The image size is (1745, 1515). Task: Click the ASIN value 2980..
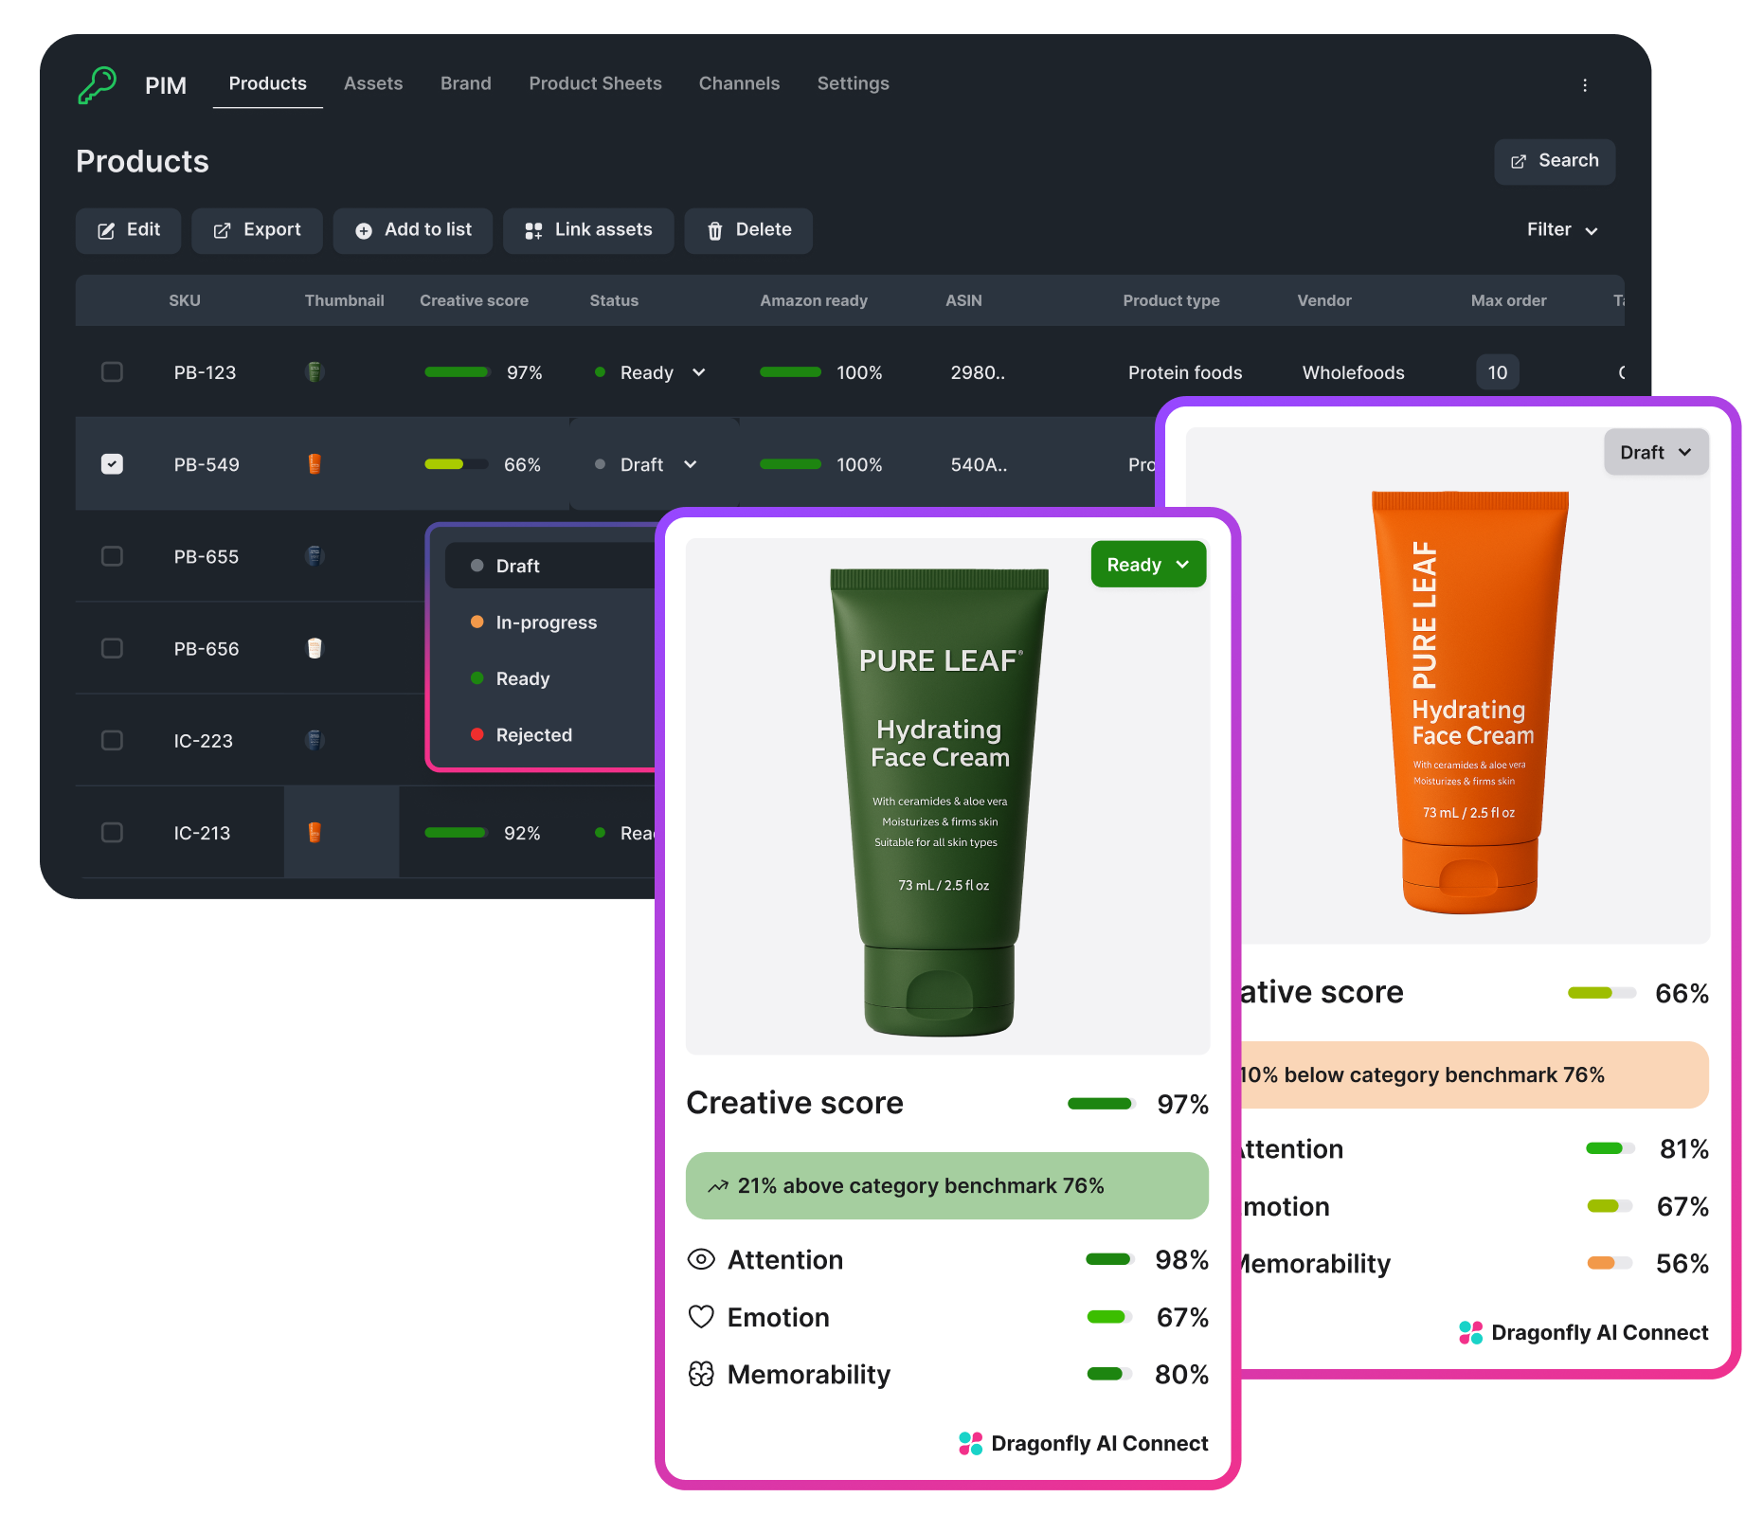tap(979, 372)
